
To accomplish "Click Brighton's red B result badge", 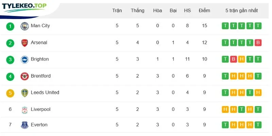I will click(233, 59).
